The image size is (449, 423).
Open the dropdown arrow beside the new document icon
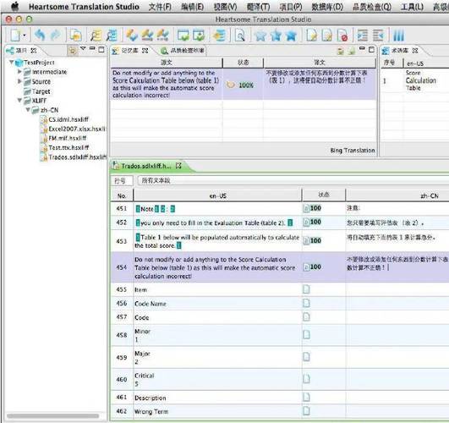pyautogui.click(x=25, y=36)
